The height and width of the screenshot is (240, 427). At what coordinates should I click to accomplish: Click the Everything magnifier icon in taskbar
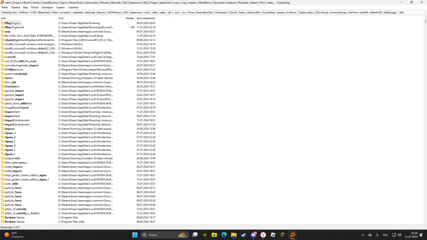[x=293, y=235]
